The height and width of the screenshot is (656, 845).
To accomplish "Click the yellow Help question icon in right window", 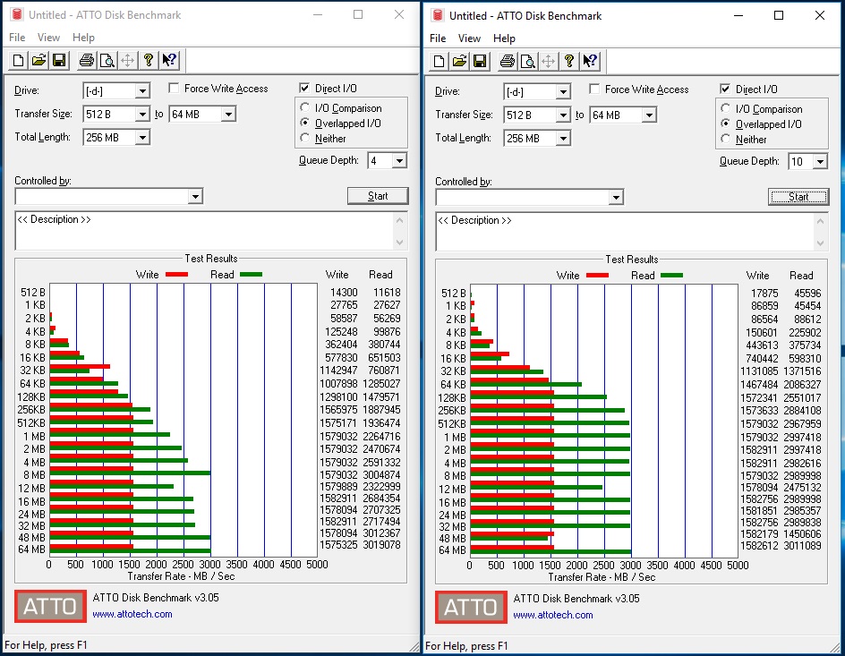I will (x=569, y=61).
